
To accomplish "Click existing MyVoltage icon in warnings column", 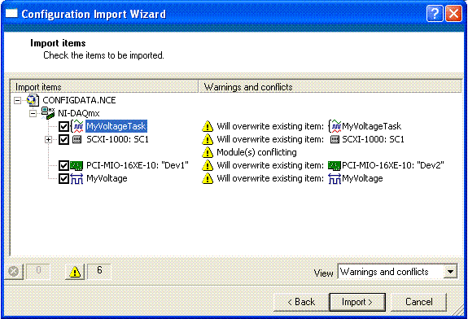I will [335, 178].
